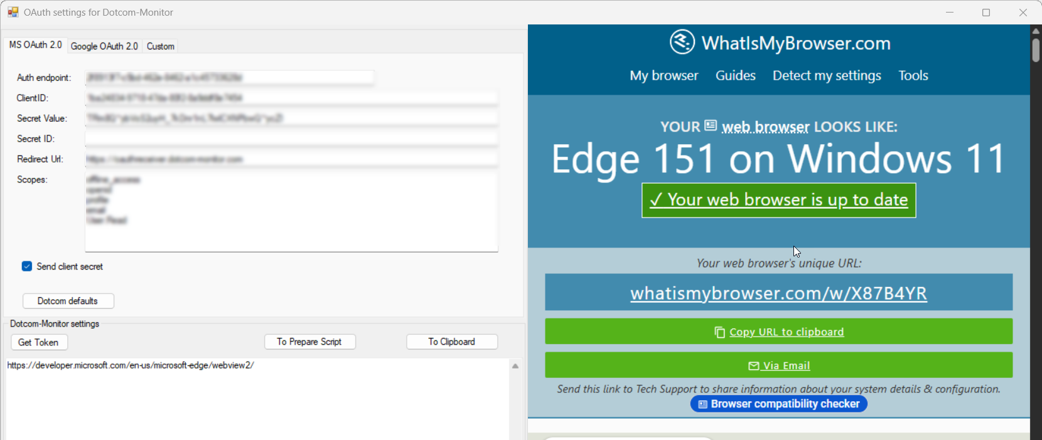Click the underlined 'web browser' link

[x=765, y=127]
